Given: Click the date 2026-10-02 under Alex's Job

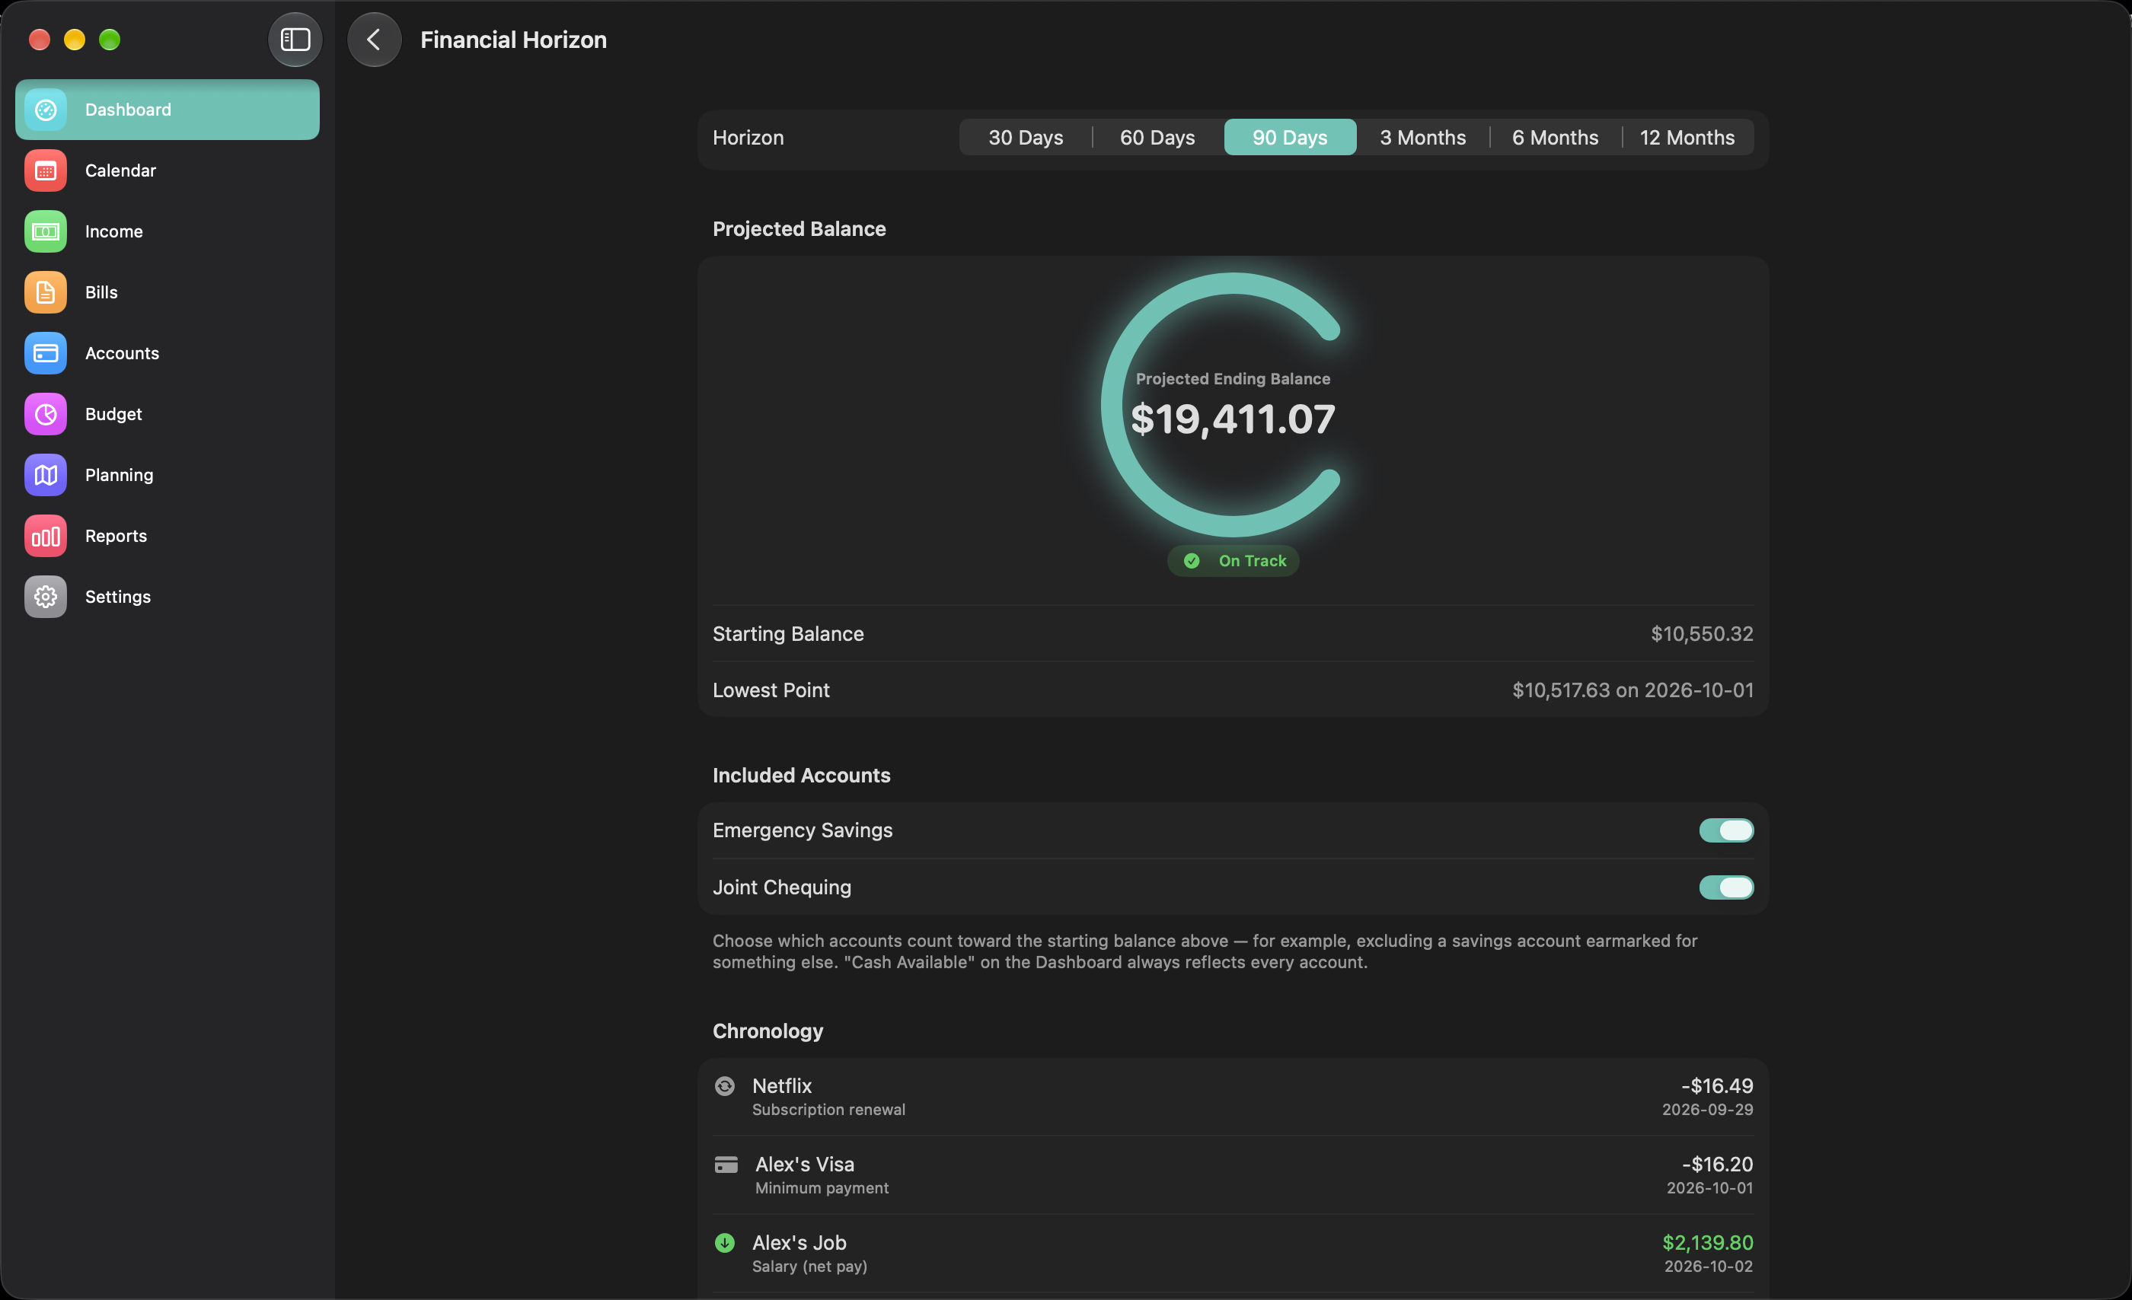Looking at the screenshot, I should (1708, 1267).
